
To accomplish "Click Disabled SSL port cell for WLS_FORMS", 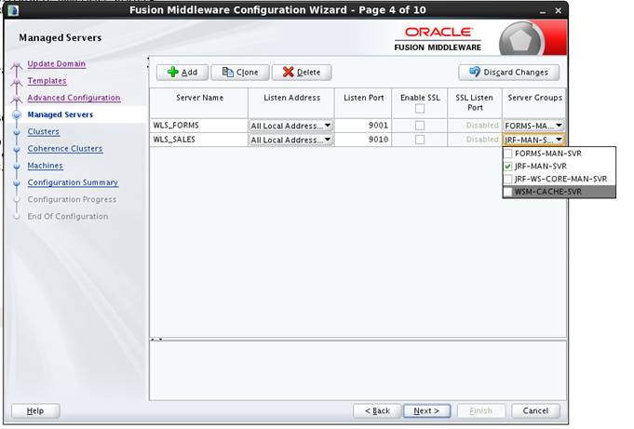I will point(475,126).
